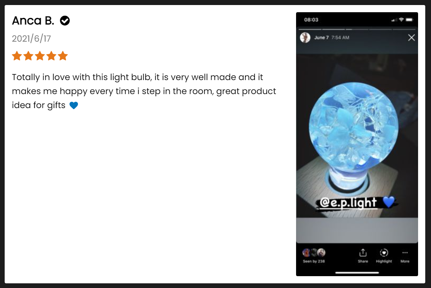Click the first orange rating star
Screen dimensions: 431x288
pos(17,56)
